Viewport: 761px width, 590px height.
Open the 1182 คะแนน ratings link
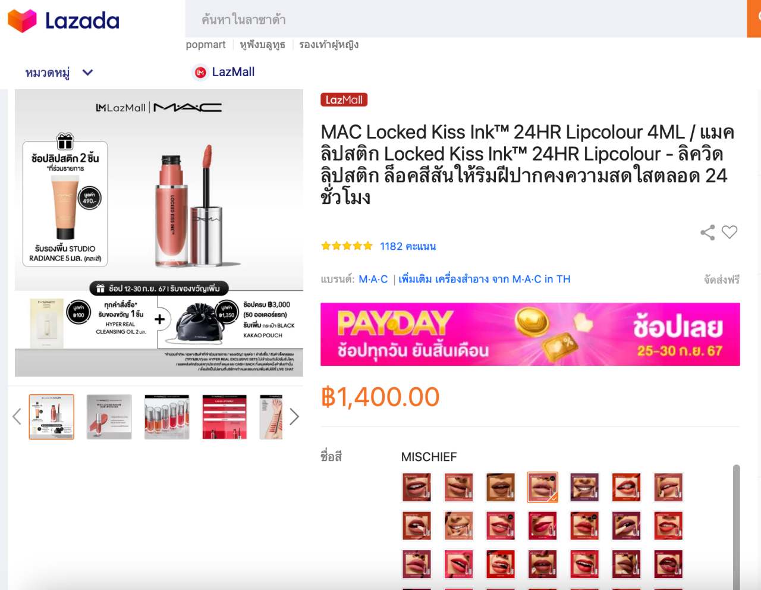point(408,246)
